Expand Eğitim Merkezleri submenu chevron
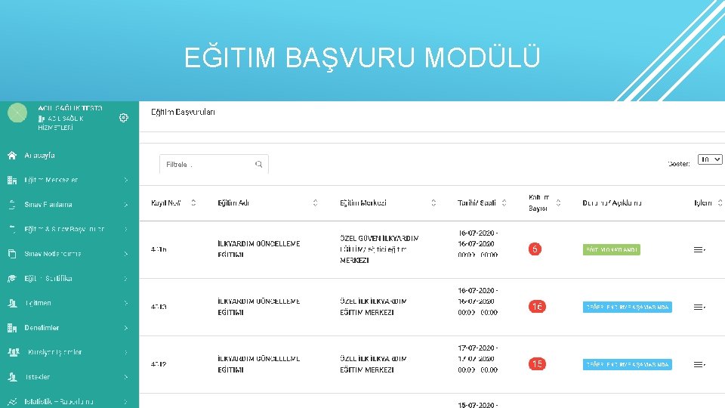Image resolution: width=725 pixels, height=408 pixels. [126, 180]
